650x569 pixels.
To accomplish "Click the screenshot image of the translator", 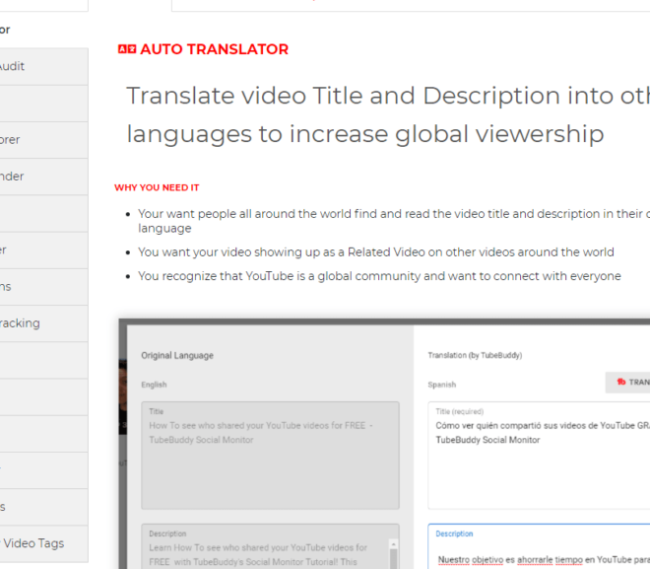I will click(x=384, y=444).
